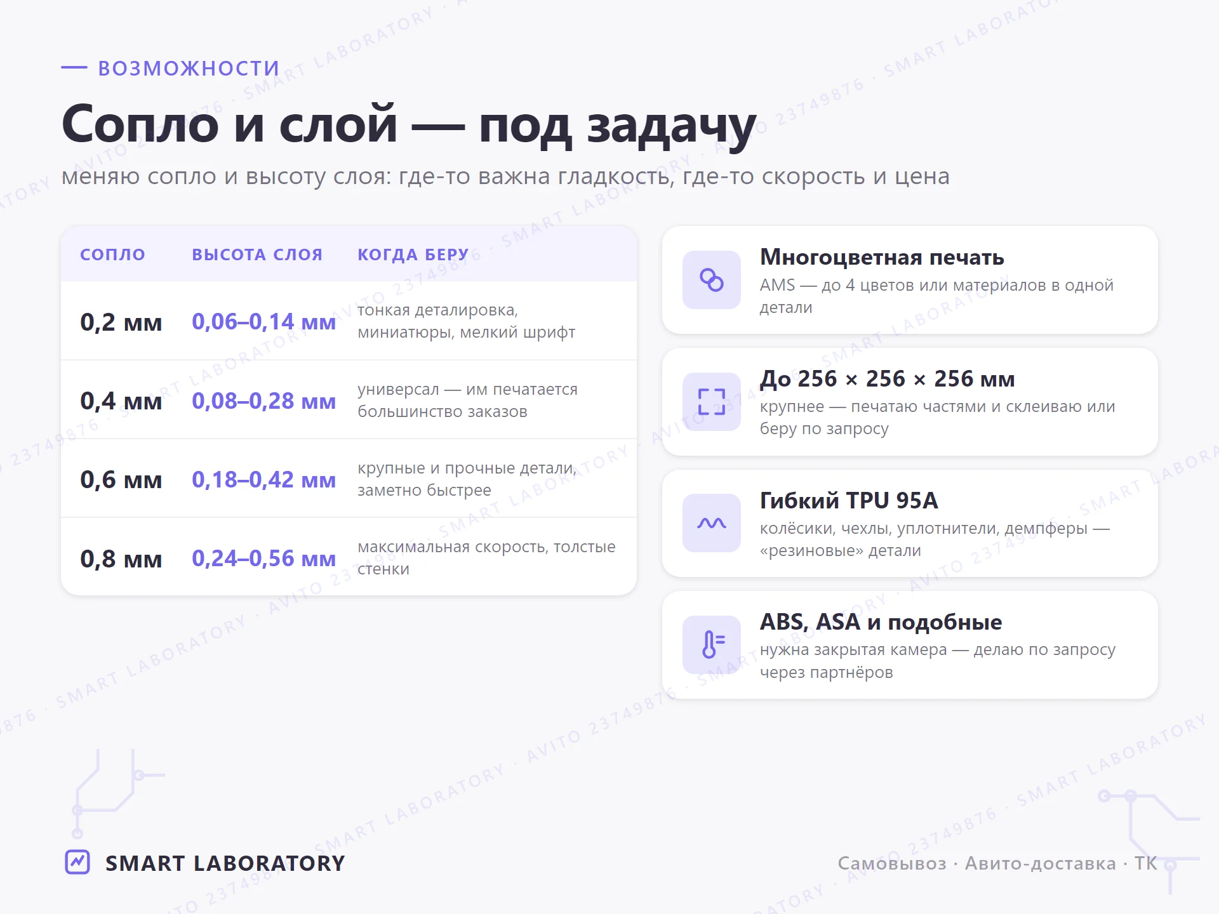This screenshot has height=914, width=1219.
Task: Select the '0,6 мм' nozzle cell
Action: (x=121, y=479)
